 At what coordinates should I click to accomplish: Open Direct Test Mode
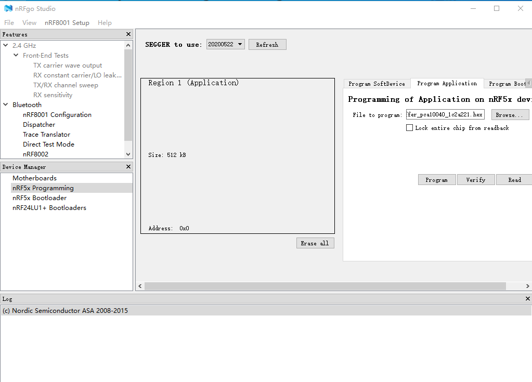point(48,144)
